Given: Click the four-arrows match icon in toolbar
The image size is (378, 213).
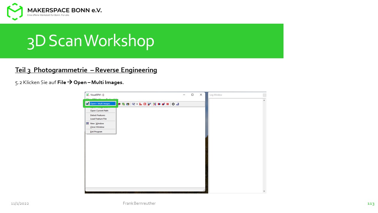Looking at the screenshot, I should point(154,104).
